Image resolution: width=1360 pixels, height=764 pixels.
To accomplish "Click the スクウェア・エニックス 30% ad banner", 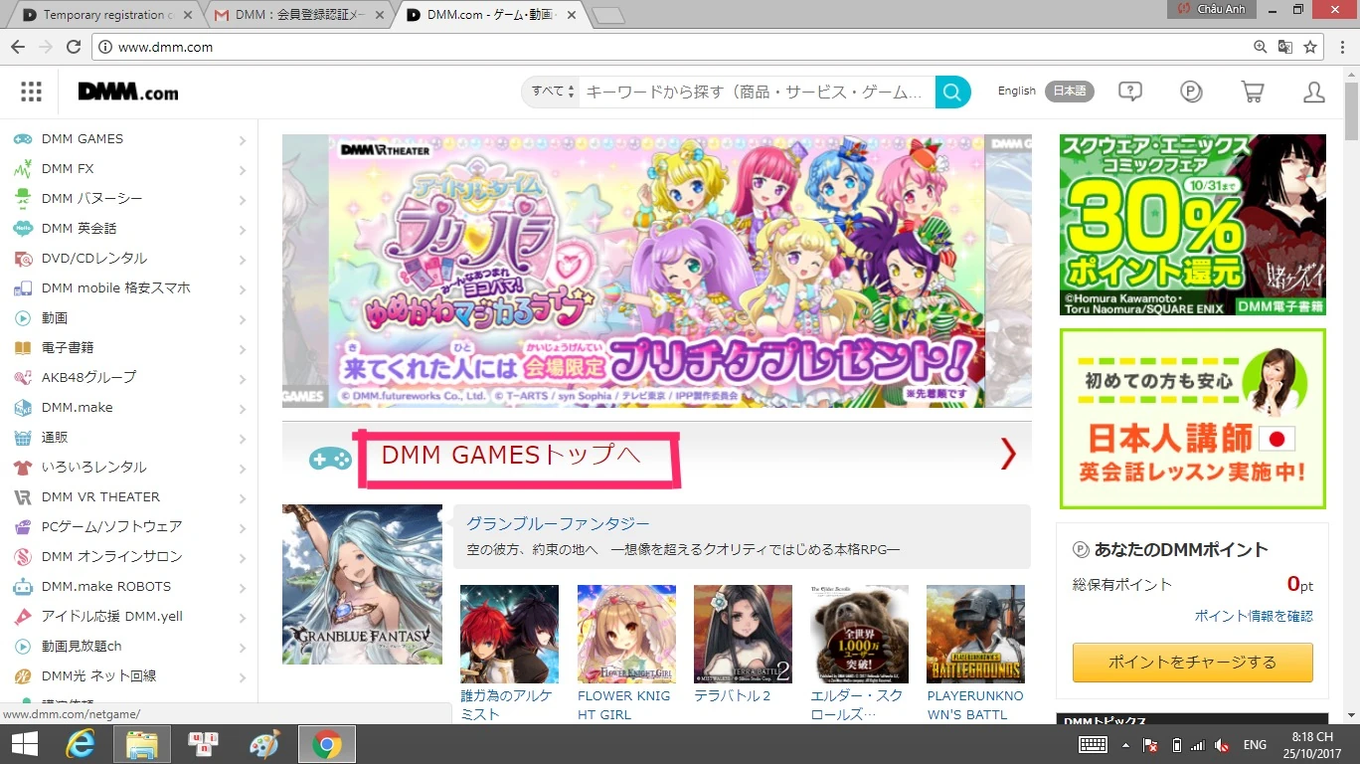I will 1193,225.
